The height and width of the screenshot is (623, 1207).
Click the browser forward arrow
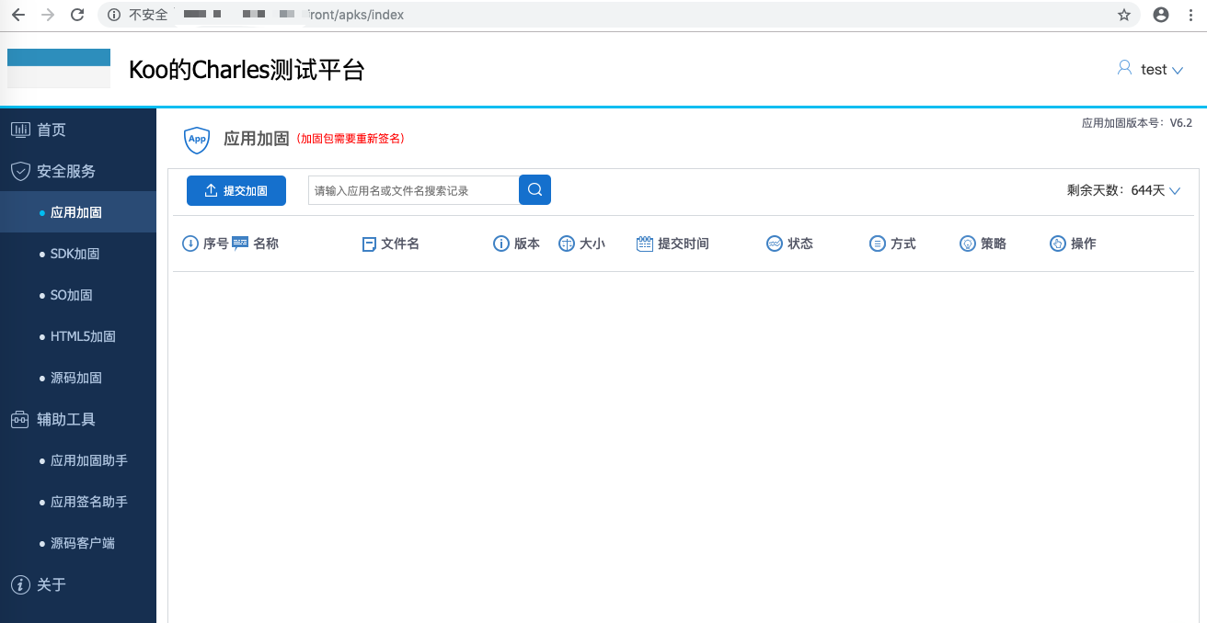tap(48, 15)
